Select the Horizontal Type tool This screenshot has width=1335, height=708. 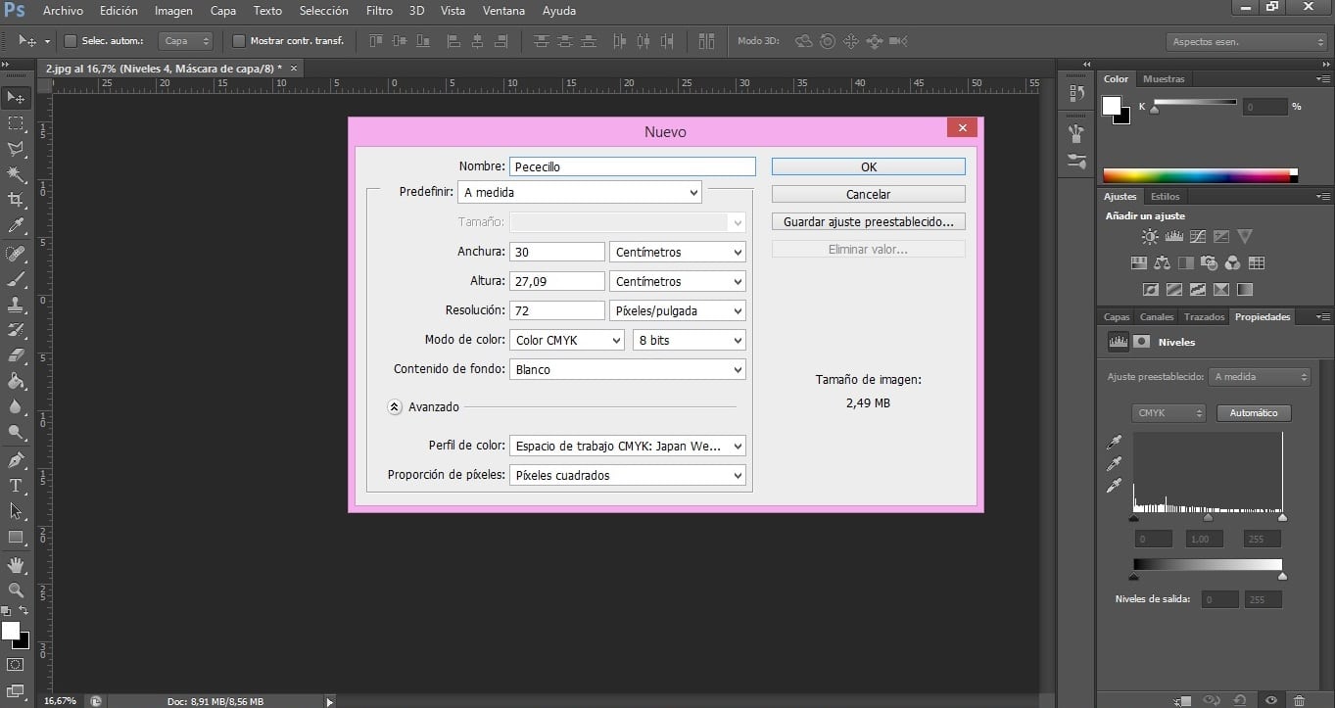point(16,486)
